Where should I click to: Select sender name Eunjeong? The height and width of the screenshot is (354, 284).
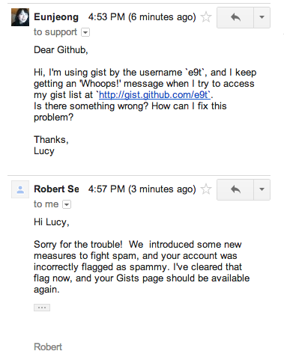click(x=56, y=17)
